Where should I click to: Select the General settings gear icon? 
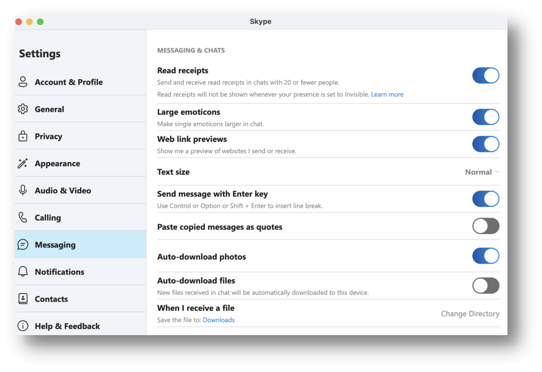point(22,109)
